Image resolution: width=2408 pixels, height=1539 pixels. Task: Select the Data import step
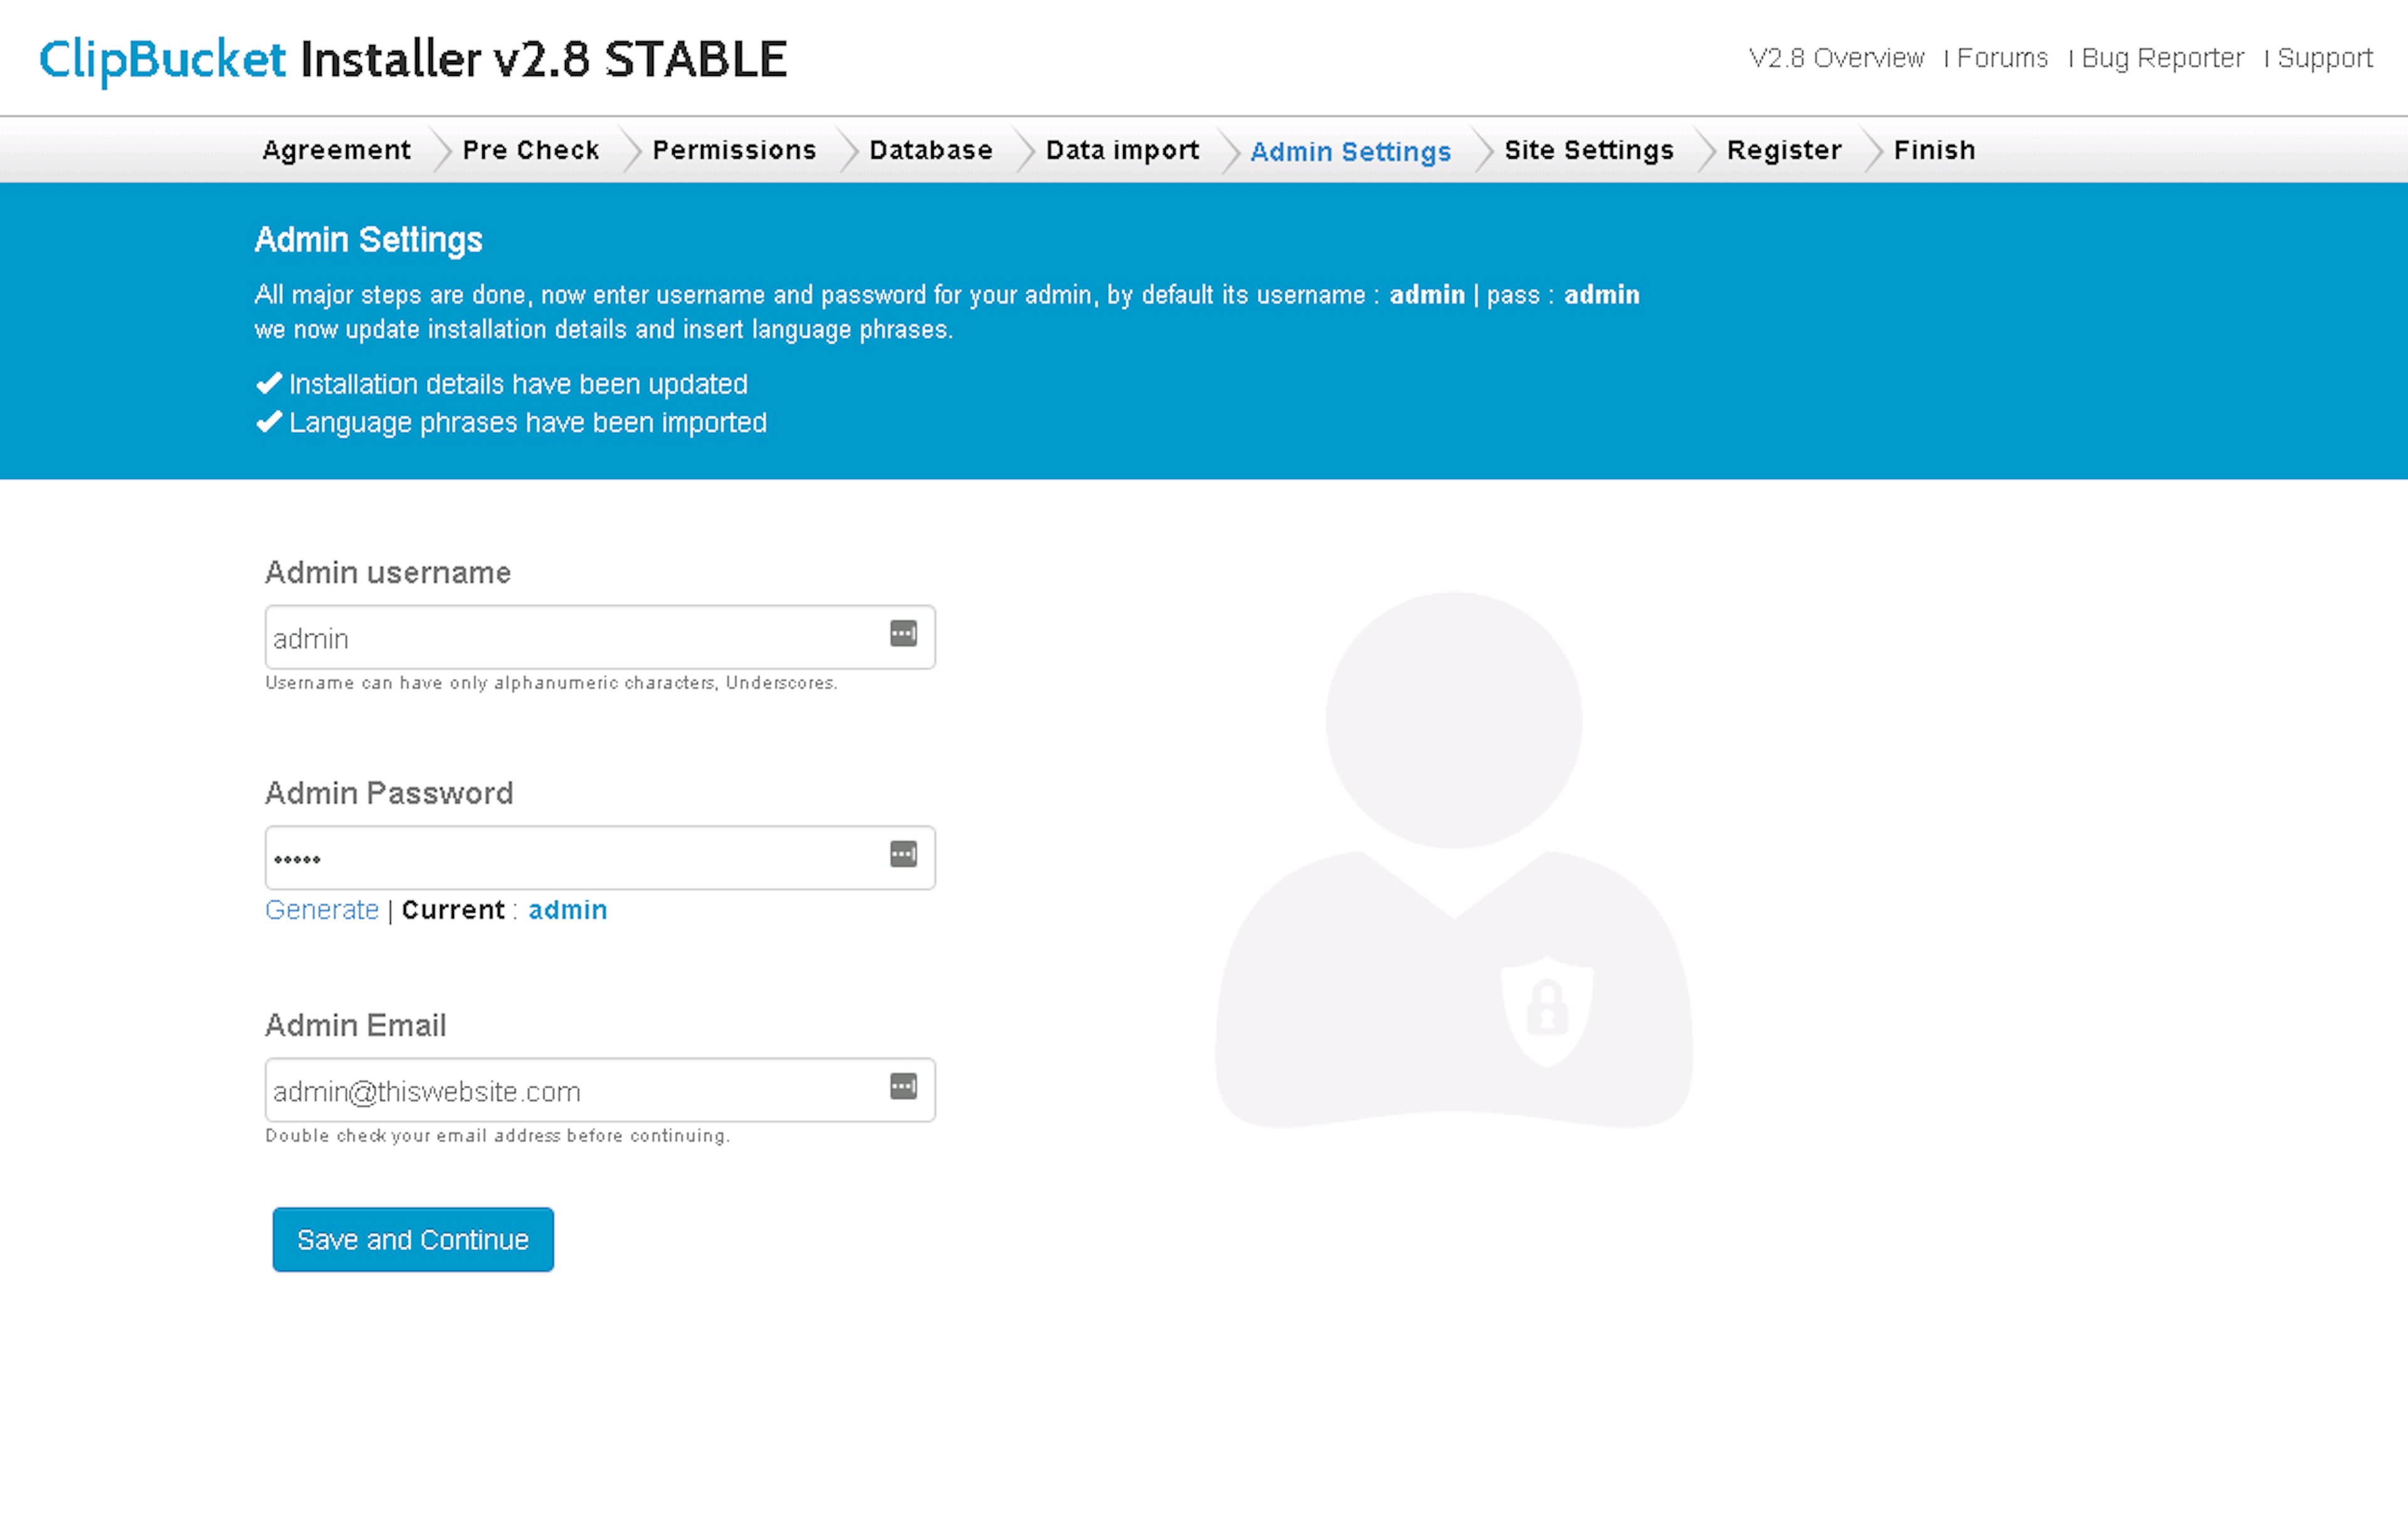pos(1121,150)
